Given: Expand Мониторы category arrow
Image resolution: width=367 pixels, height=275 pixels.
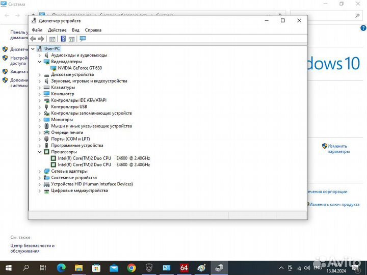Looking at the screenshot, I should [x=40, y=120].
